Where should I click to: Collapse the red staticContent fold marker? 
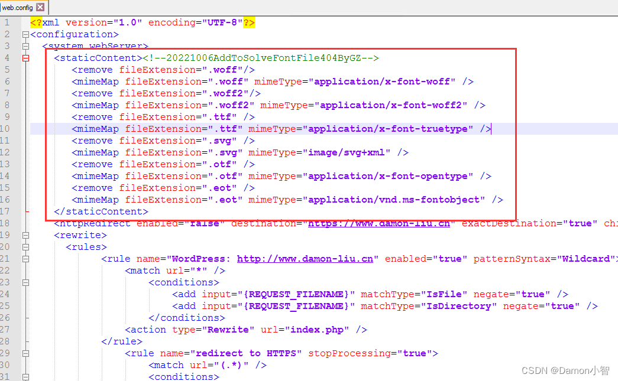pyautogui.click(x=25, y=58)
